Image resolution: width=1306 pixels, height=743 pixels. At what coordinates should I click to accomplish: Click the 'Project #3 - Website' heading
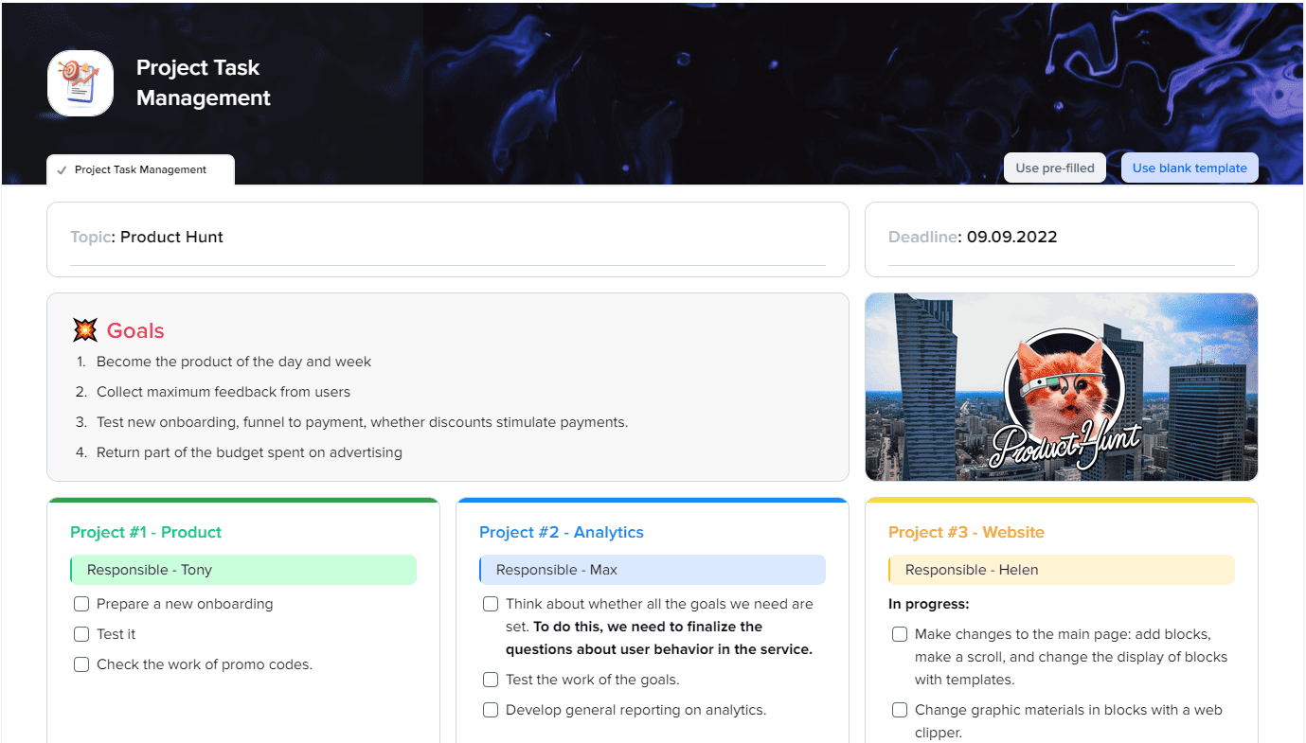(x=966, y=532)
